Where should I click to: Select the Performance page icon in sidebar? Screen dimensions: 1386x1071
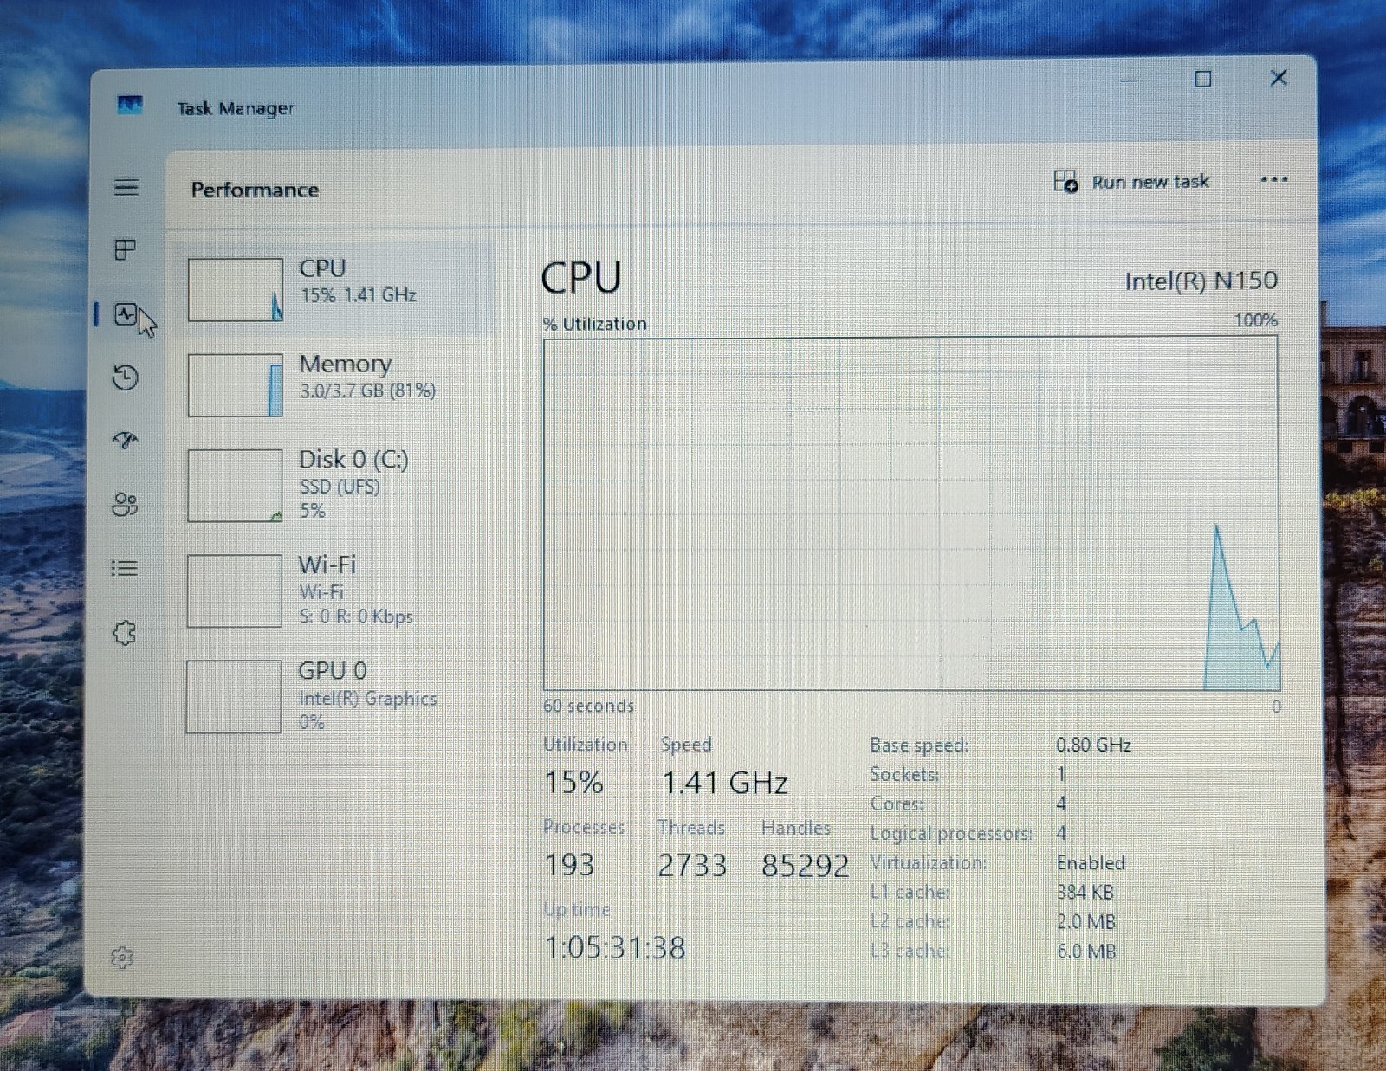[x=126, y=313]
